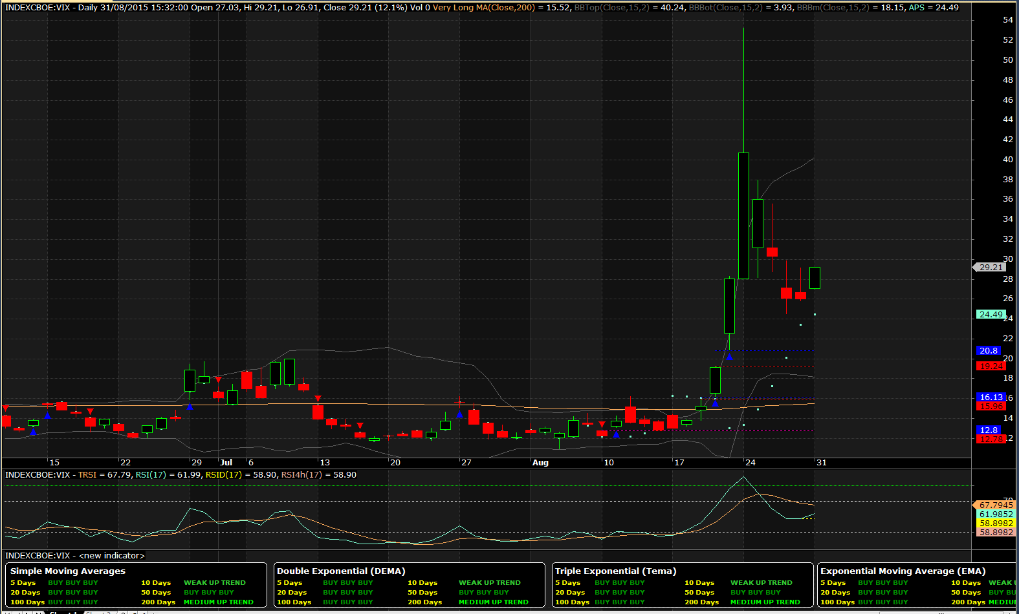Viewport: 1019px width, 614px height.
Task: Click 5 Days label in the EMA panel
Action: [x=833, y=583]
